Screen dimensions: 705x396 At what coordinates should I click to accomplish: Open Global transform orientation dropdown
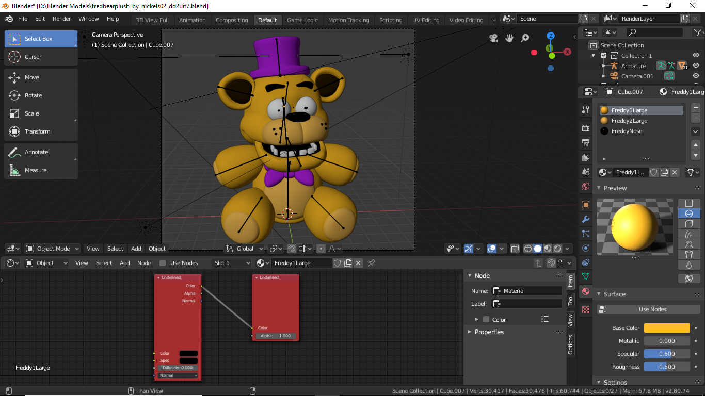click(x=245, y=249)
